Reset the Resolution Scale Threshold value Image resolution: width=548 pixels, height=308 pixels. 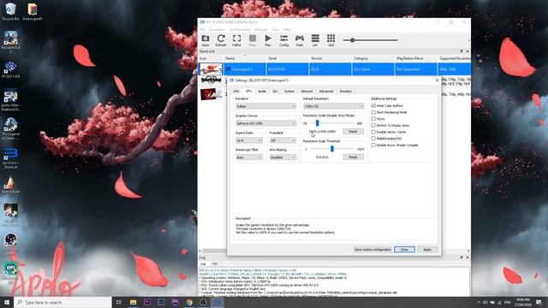[353, 157]
